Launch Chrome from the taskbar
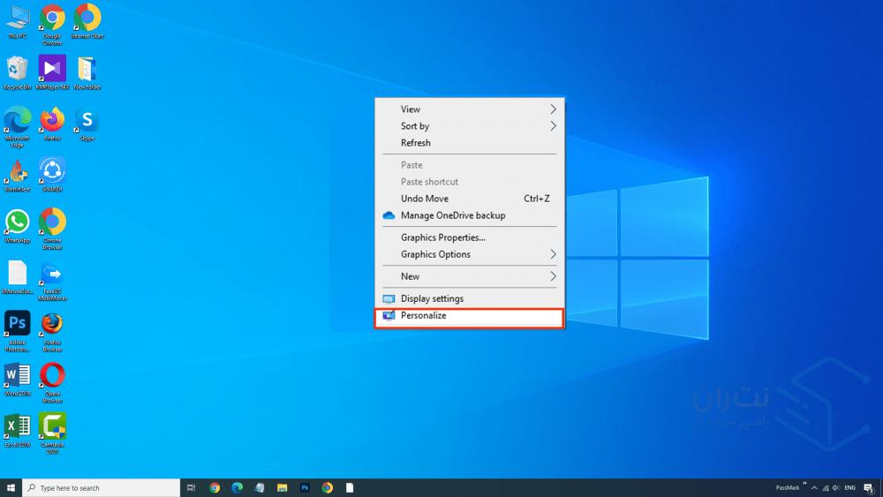This screenshot has width=883, height=497. click(x=215, y=488)
